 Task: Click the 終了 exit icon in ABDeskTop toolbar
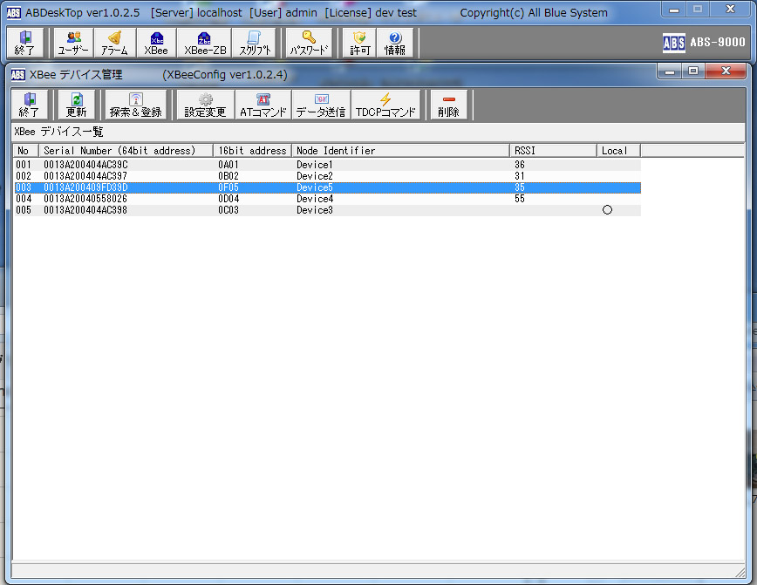[x=24, y=43]
